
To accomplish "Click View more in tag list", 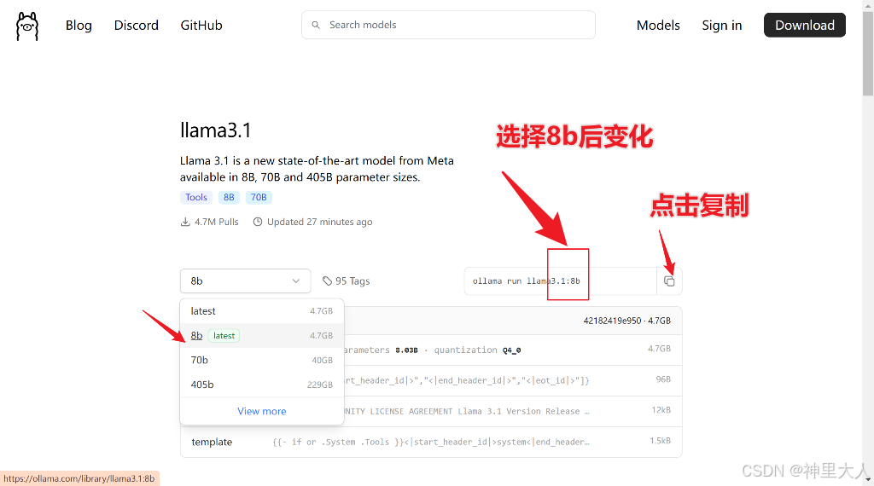I will click(x=262, y=412).
